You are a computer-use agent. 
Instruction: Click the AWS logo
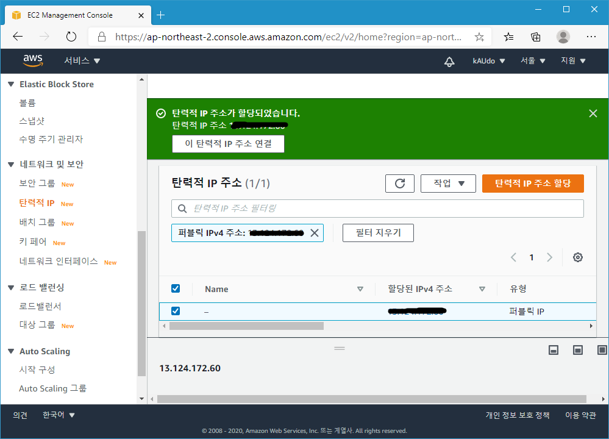(33, 60)
